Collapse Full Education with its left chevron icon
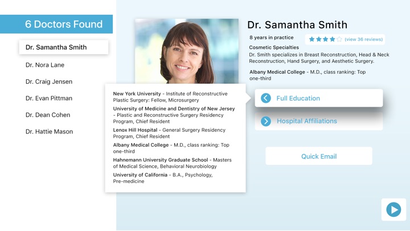Screen dimensions: 410x231 266,98
